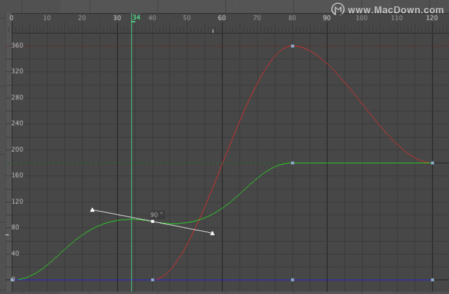The image size is (449, 294).
Task: Click the 240 value axis label
Action: [17, 123]
